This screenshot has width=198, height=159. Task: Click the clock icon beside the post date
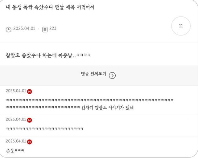[x=8, y=30]
